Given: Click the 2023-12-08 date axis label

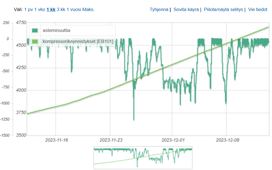Looking at the screenshot, I should [228, 140].
